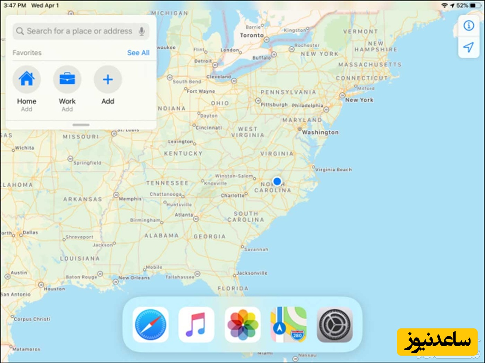Tap the panel drag handle

coord(80,125)
